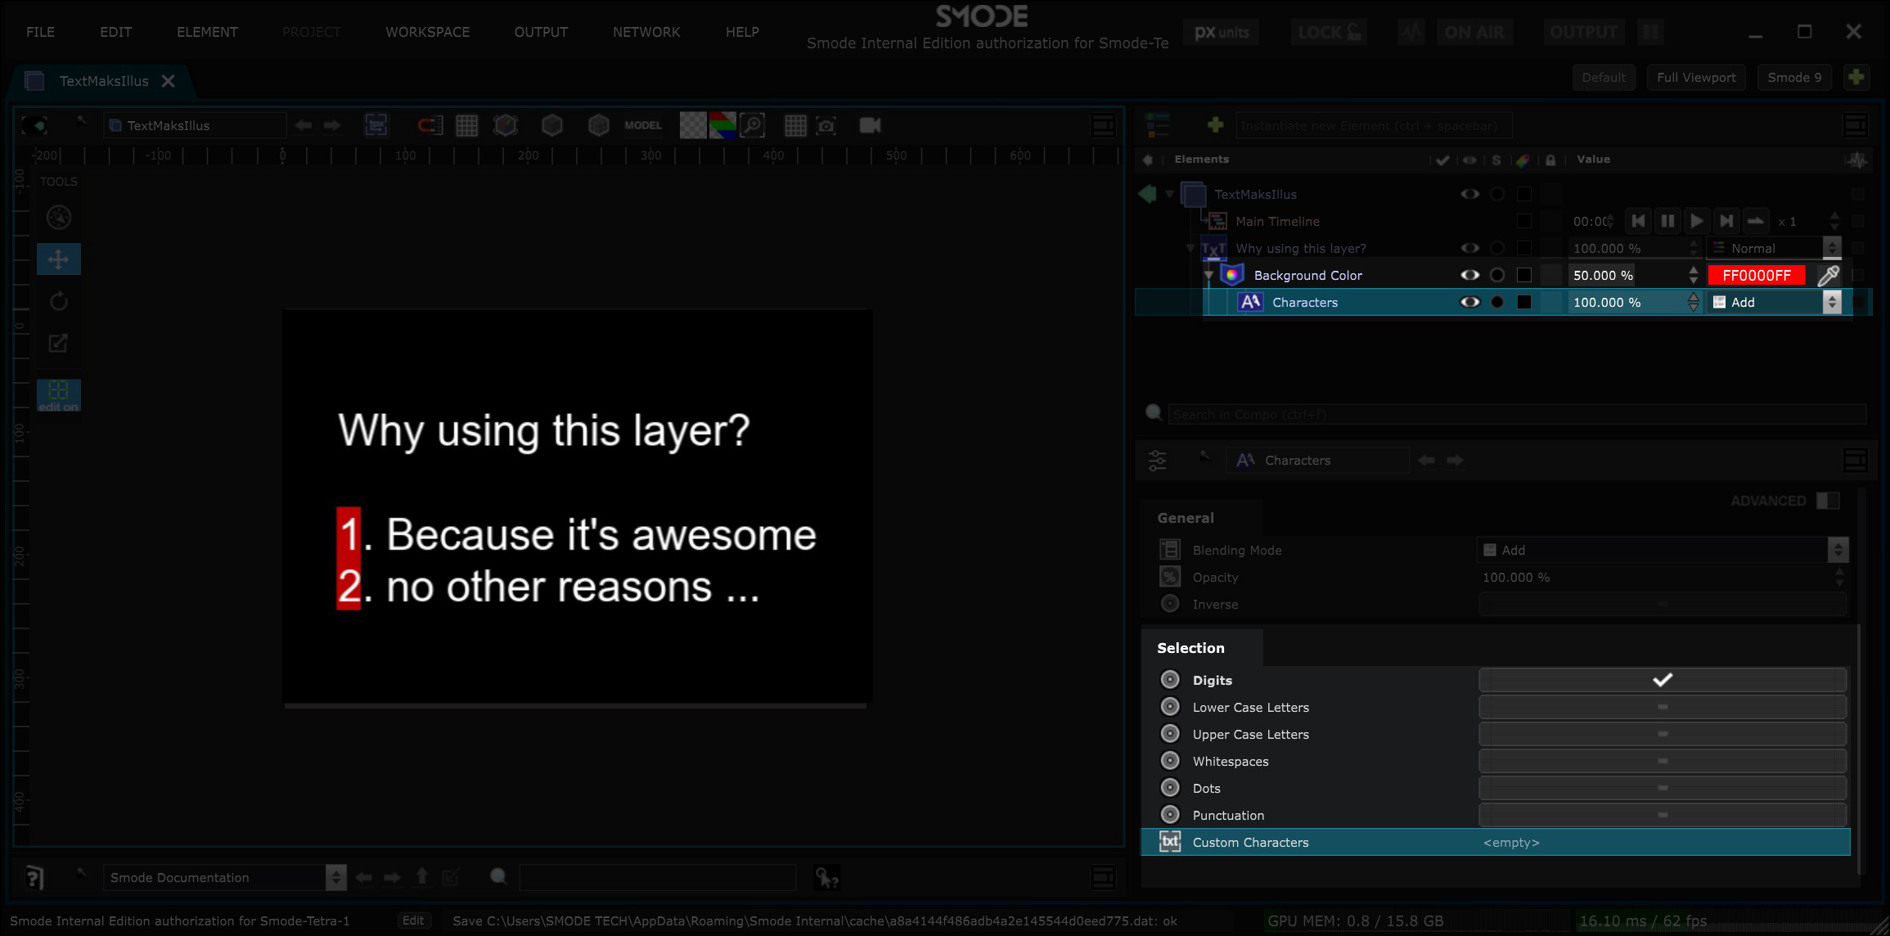Viewport: 1890px width, 936px height.
Task: Click the RGB channels display icon
Action: pos(722,125)
